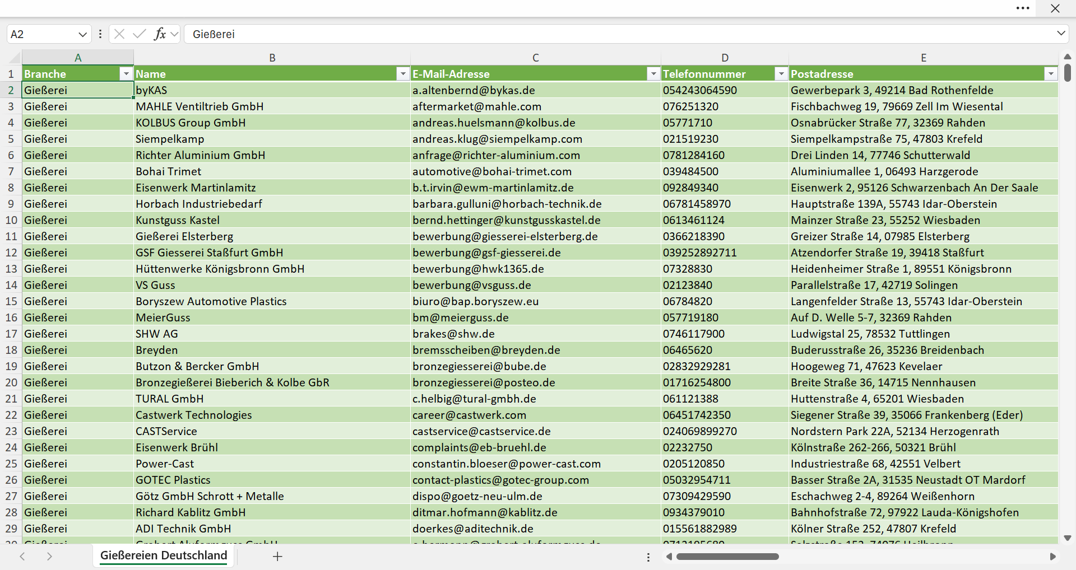
Task: Click address Kölnstraße 262-266, 50321 Brühl
Action: pyautogui.click(x=924, y=447)
